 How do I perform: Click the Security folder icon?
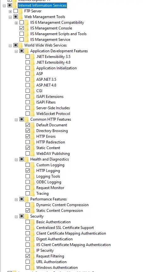click(27, 216)
